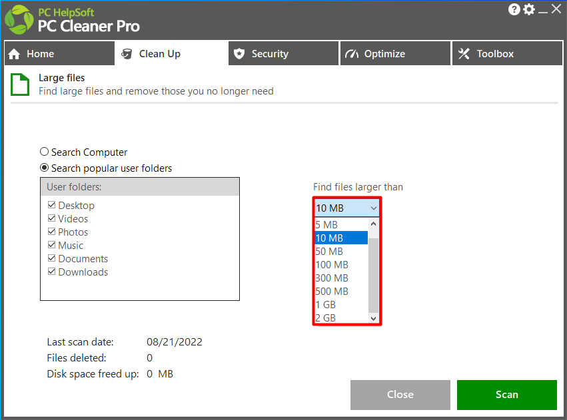Open the Toolbox tab
The height and width of the screenshot is (420, 567).
click(x=507, y=53)
